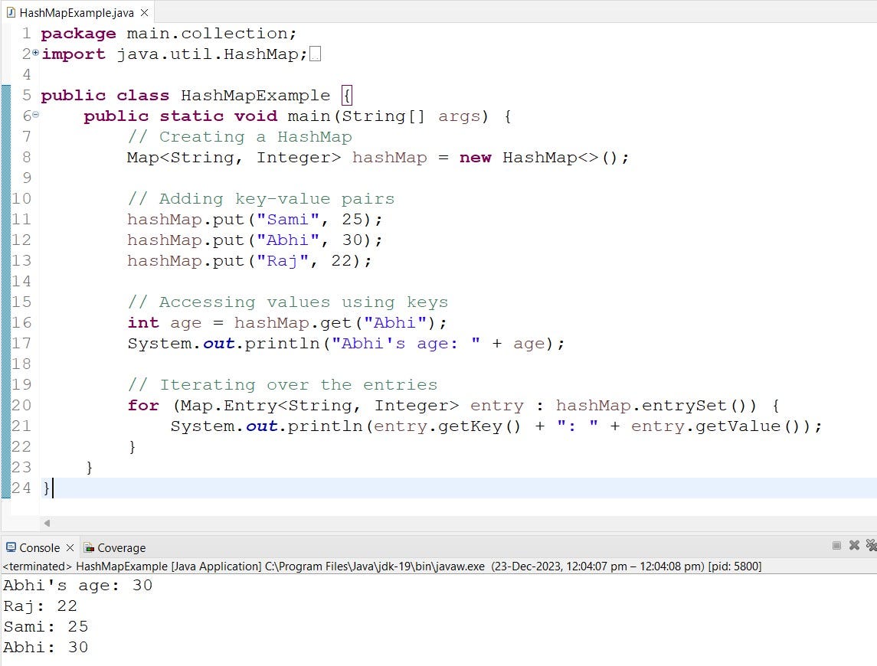877x666 pixels.
Task: Terminate the running Java application in Console toolbar
Action: 836,545
